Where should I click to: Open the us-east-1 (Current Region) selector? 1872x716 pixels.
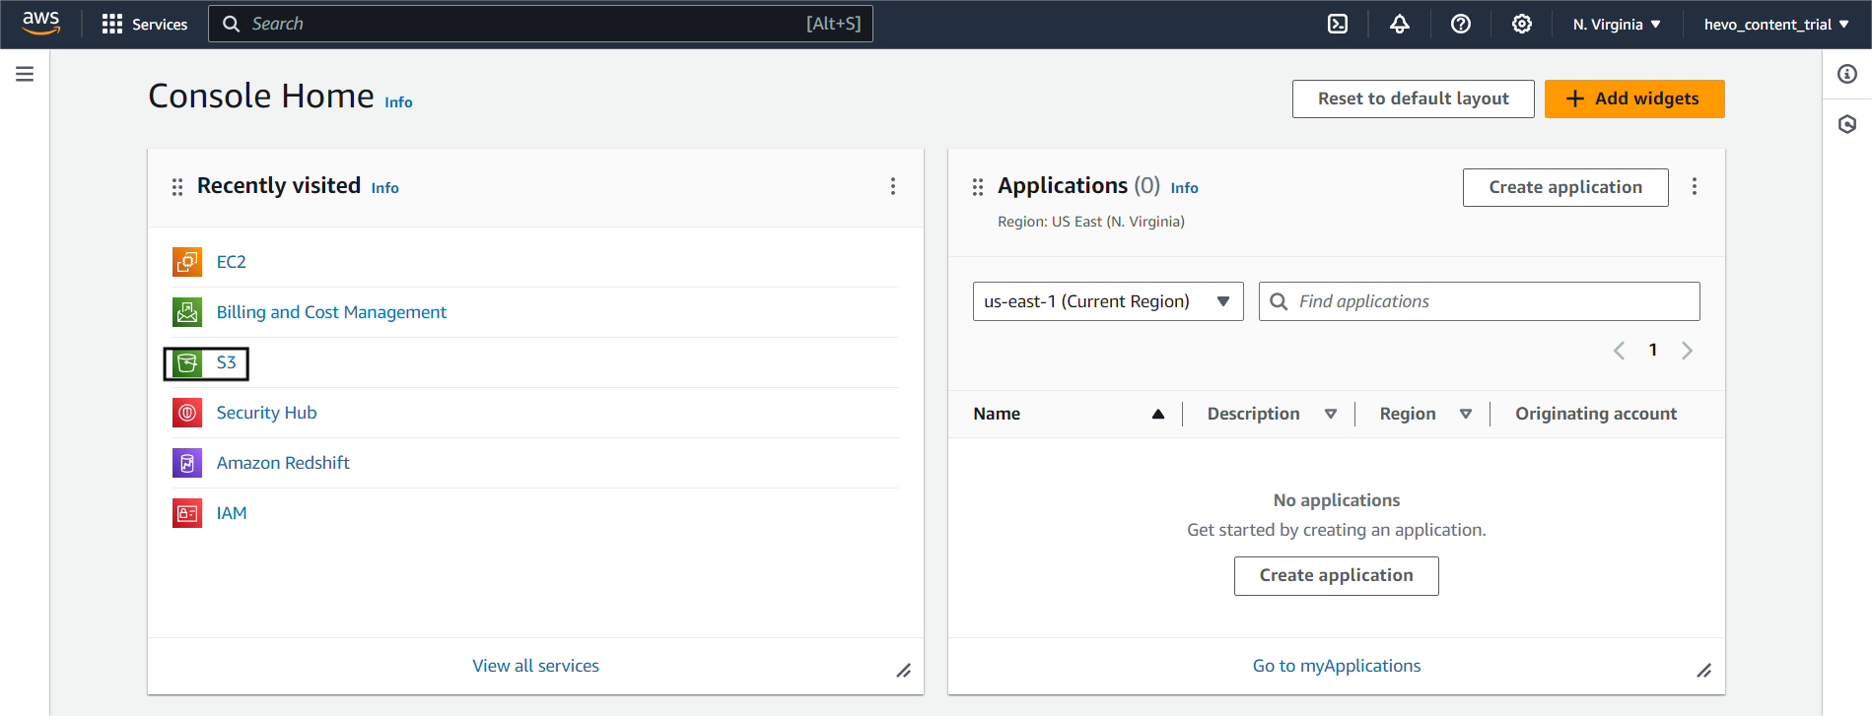1108,301
